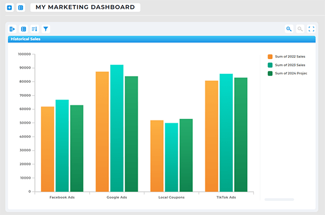This screenshot has height=215, width=325.
Task: Click the Google Ads axis label
Action: click(x=117, y=197)
